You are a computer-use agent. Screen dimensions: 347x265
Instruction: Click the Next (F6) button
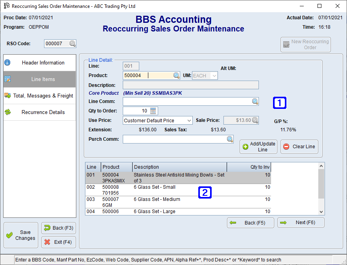pos(301,222)
